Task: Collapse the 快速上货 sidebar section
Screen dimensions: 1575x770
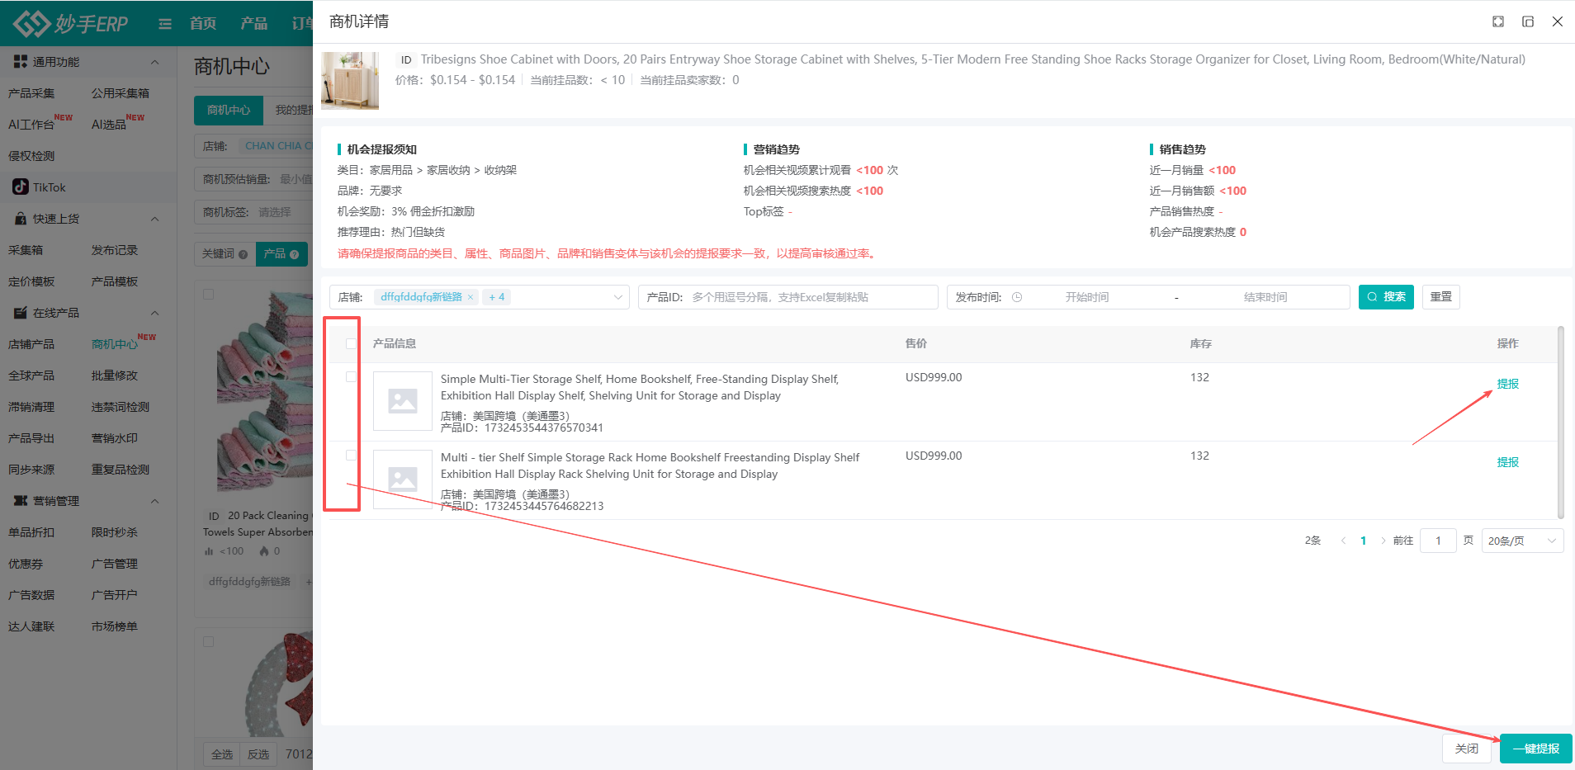Action: pyautogui.click(x=154, y=220)
